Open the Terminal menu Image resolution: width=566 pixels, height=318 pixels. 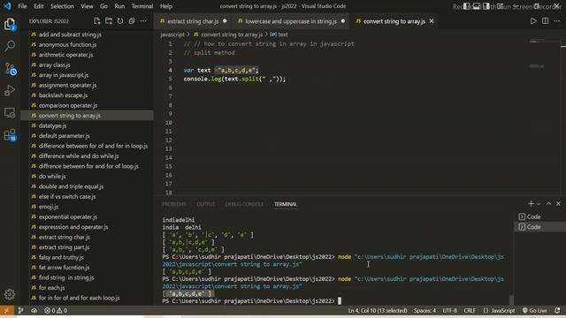click(x=142, y=6)
